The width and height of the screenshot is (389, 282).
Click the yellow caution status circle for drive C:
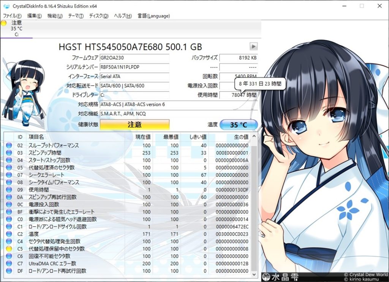point(4,23)
